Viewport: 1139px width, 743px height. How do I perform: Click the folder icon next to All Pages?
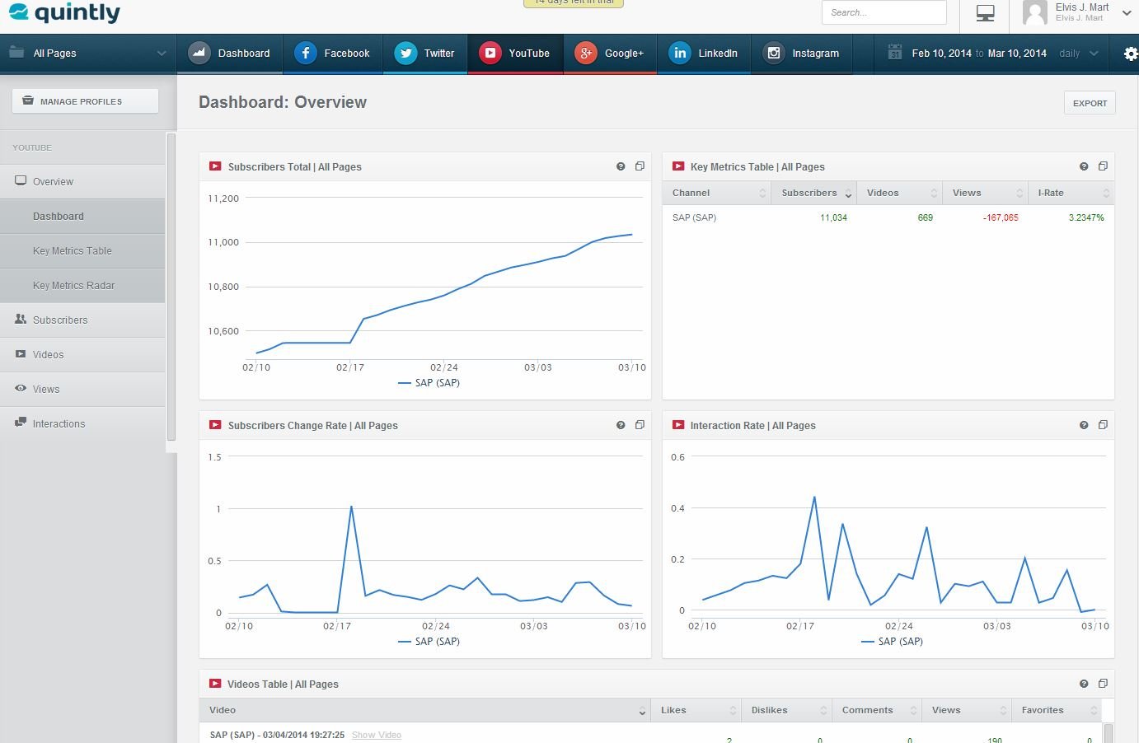point(16,53)
